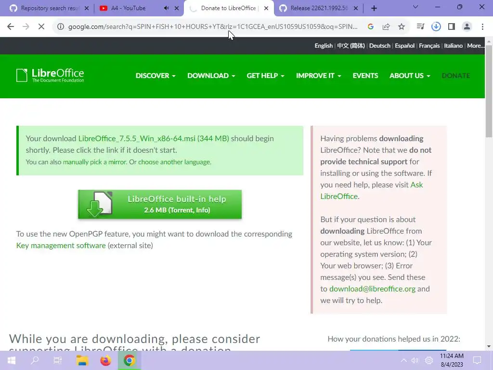The image size is (493, 370).
Task: Stop loading the page
Action: [41, 27]
